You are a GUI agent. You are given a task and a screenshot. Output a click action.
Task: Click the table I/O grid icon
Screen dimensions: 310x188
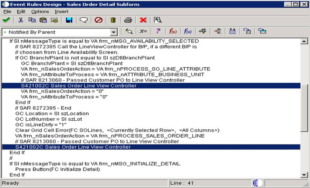[232, 31]
